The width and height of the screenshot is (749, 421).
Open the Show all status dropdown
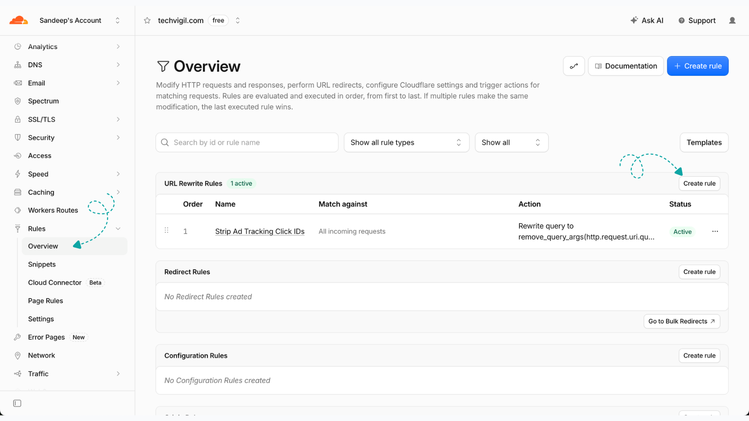[511, 143]
